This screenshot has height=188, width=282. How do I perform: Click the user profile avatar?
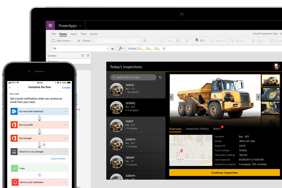[276, 66]
